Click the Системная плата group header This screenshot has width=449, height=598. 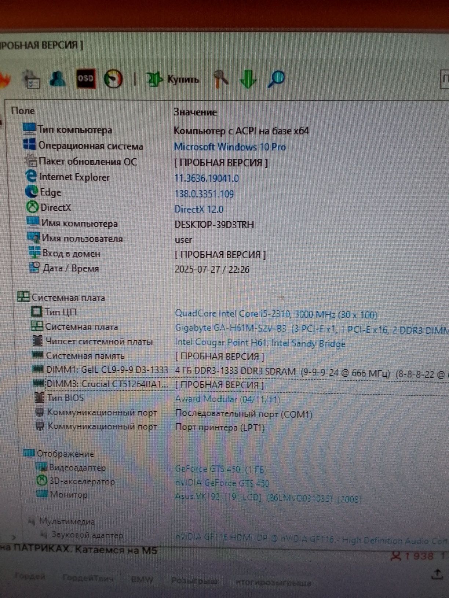coord(61,298)
